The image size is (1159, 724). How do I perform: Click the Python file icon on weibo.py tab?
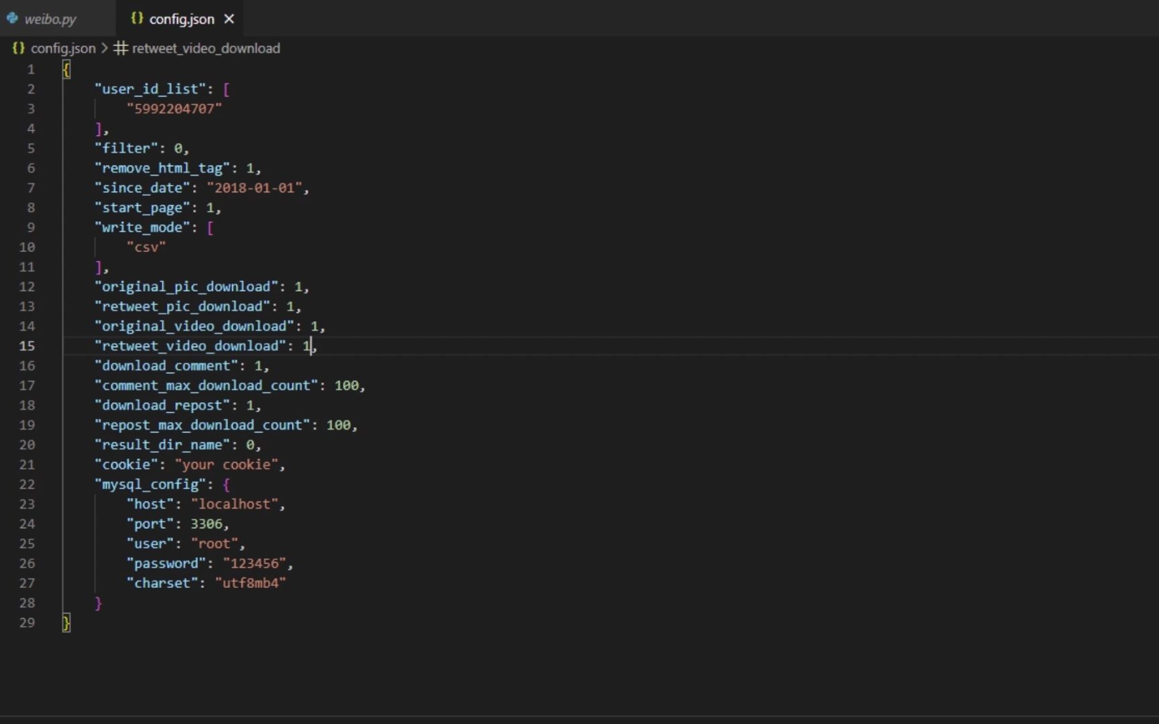pos(12,18)
